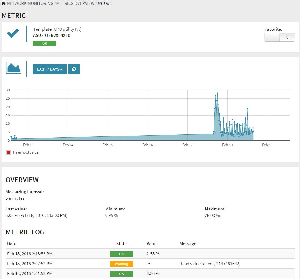300x279 pixels.
Task: Click the Date column header in metric log
Action: click(x=12, y=244)
